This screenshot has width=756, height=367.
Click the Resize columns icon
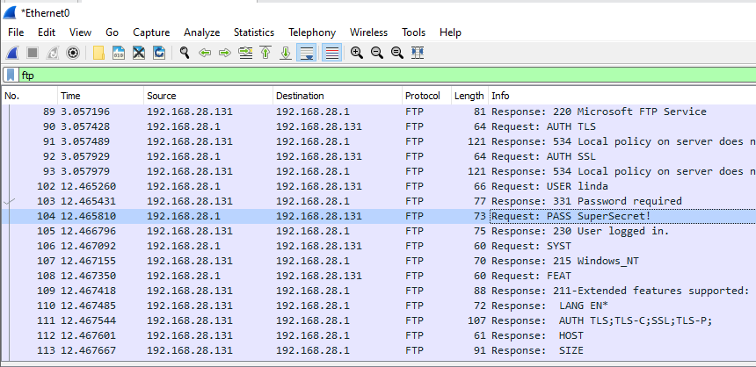coord(418,53)
